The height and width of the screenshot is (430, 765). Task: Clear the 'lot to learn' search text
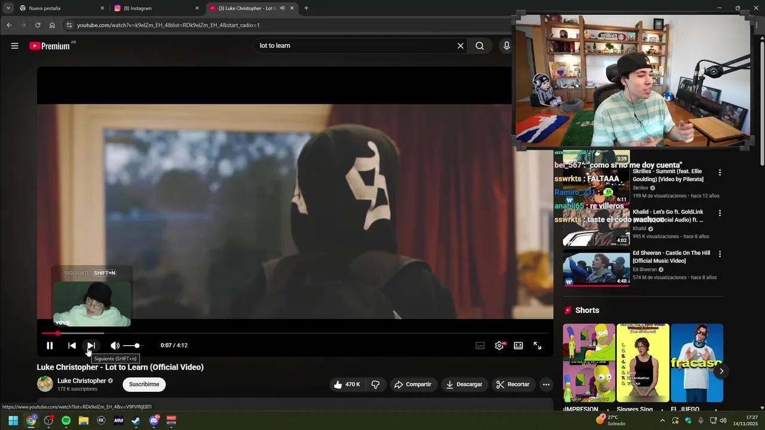coord(460,45)
